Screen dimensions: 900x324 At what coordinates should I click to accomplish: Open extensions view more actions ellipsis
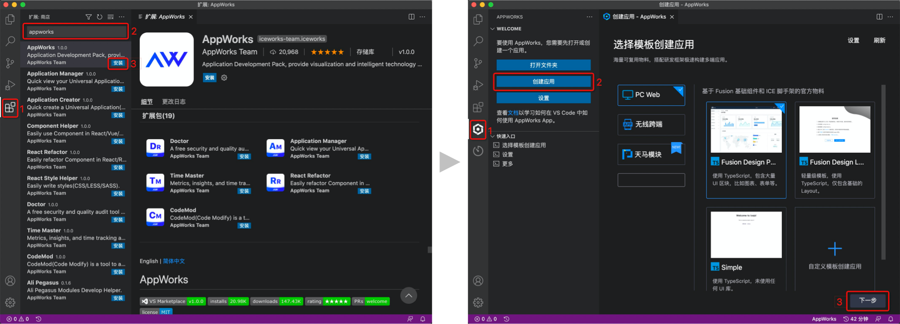click(x=122, y=17)
